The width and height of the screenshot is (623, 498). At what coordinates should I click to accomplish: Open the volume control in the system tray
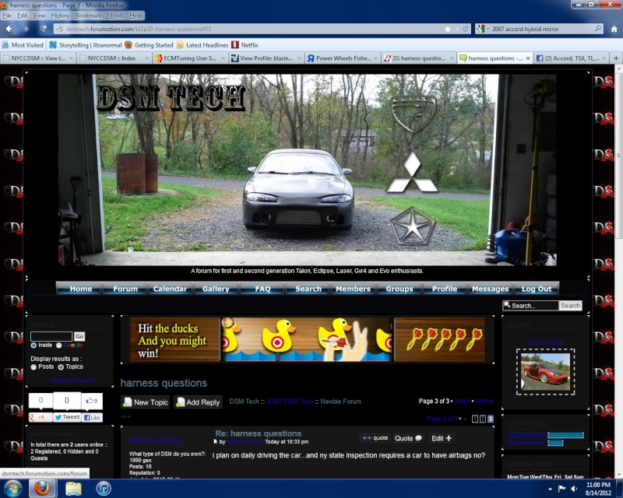coord(574,489)
